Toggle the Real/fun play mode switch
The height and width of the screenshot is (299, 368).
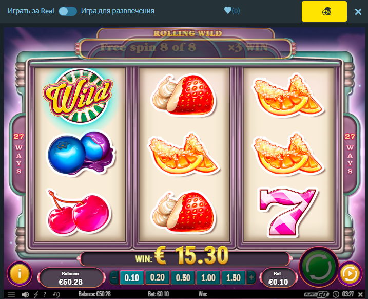click(68, 11)
